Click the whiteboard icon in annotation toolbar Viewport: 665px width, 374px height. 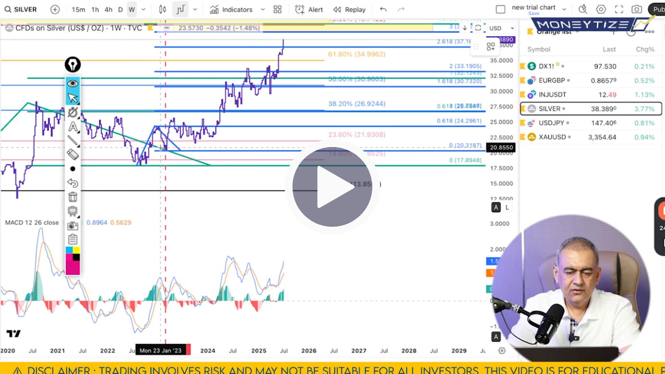pyautogui.click(x=73, y=211)
